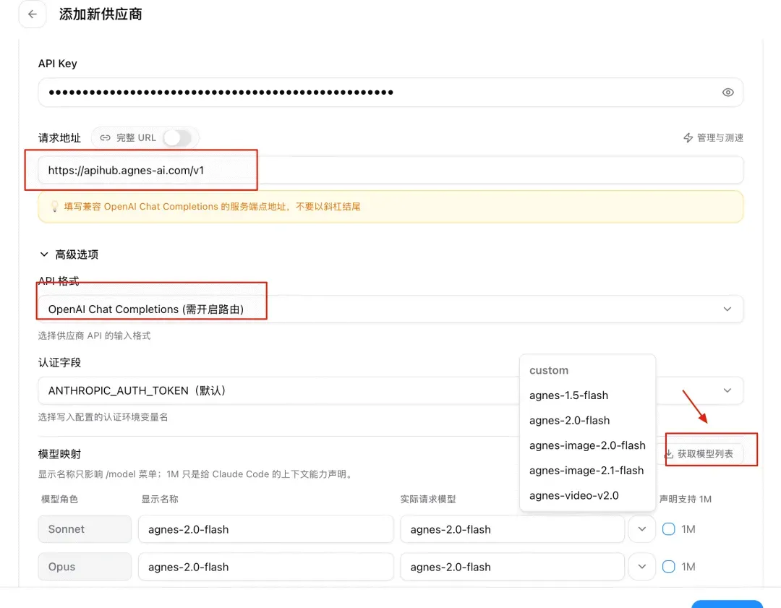Pick agnes-image-2.1-flash from the list

(x=587, y=470)
